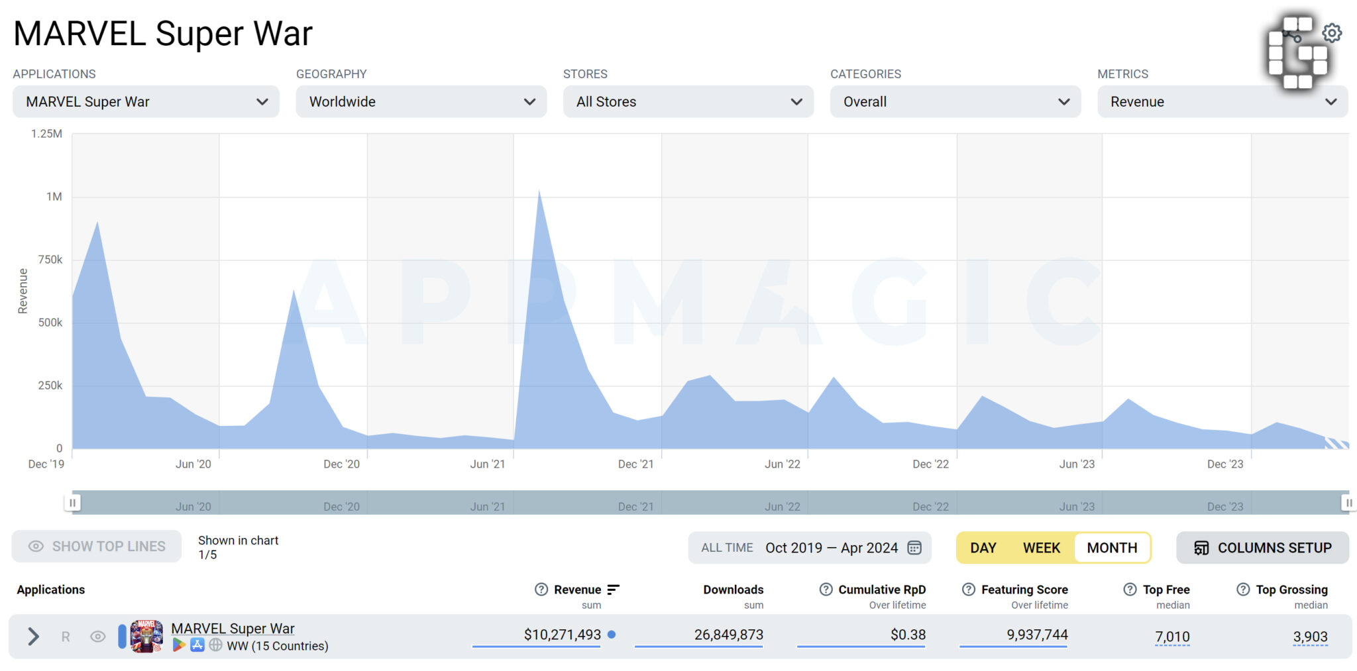This screenshot has height=671, width=1357.
Task: Toggle the R marker in the app row
Action: point(66,637)
